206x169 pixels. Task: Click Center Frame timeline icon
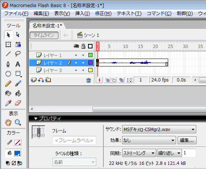tap(100, 80)
